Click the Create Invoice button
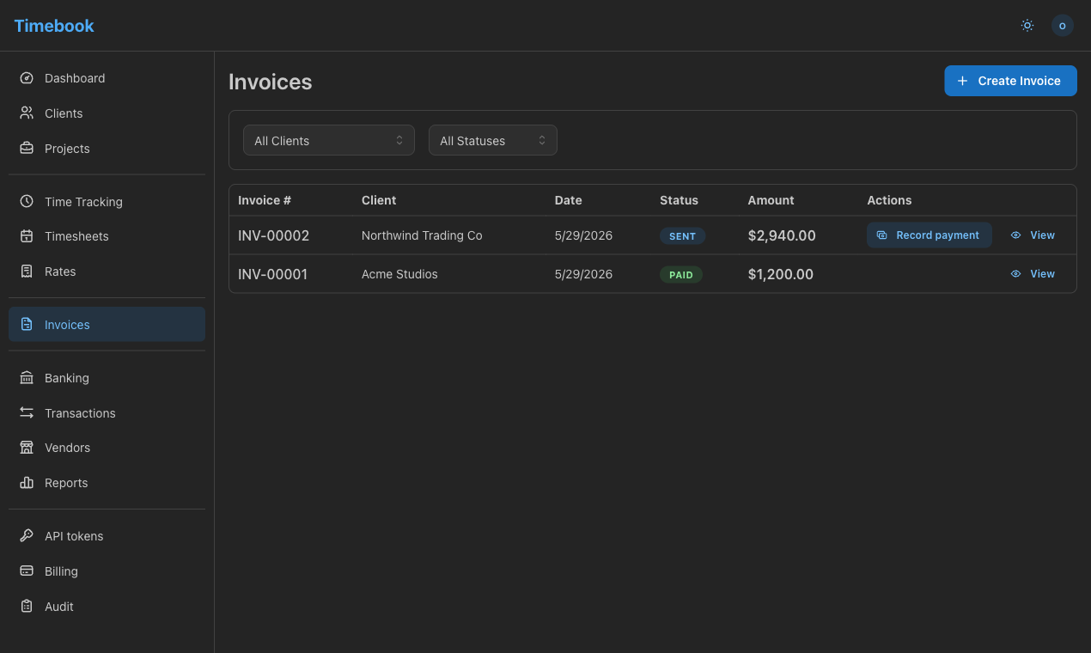Image resolution: width=1091 pixels, height=653 pixels. 1010,81
